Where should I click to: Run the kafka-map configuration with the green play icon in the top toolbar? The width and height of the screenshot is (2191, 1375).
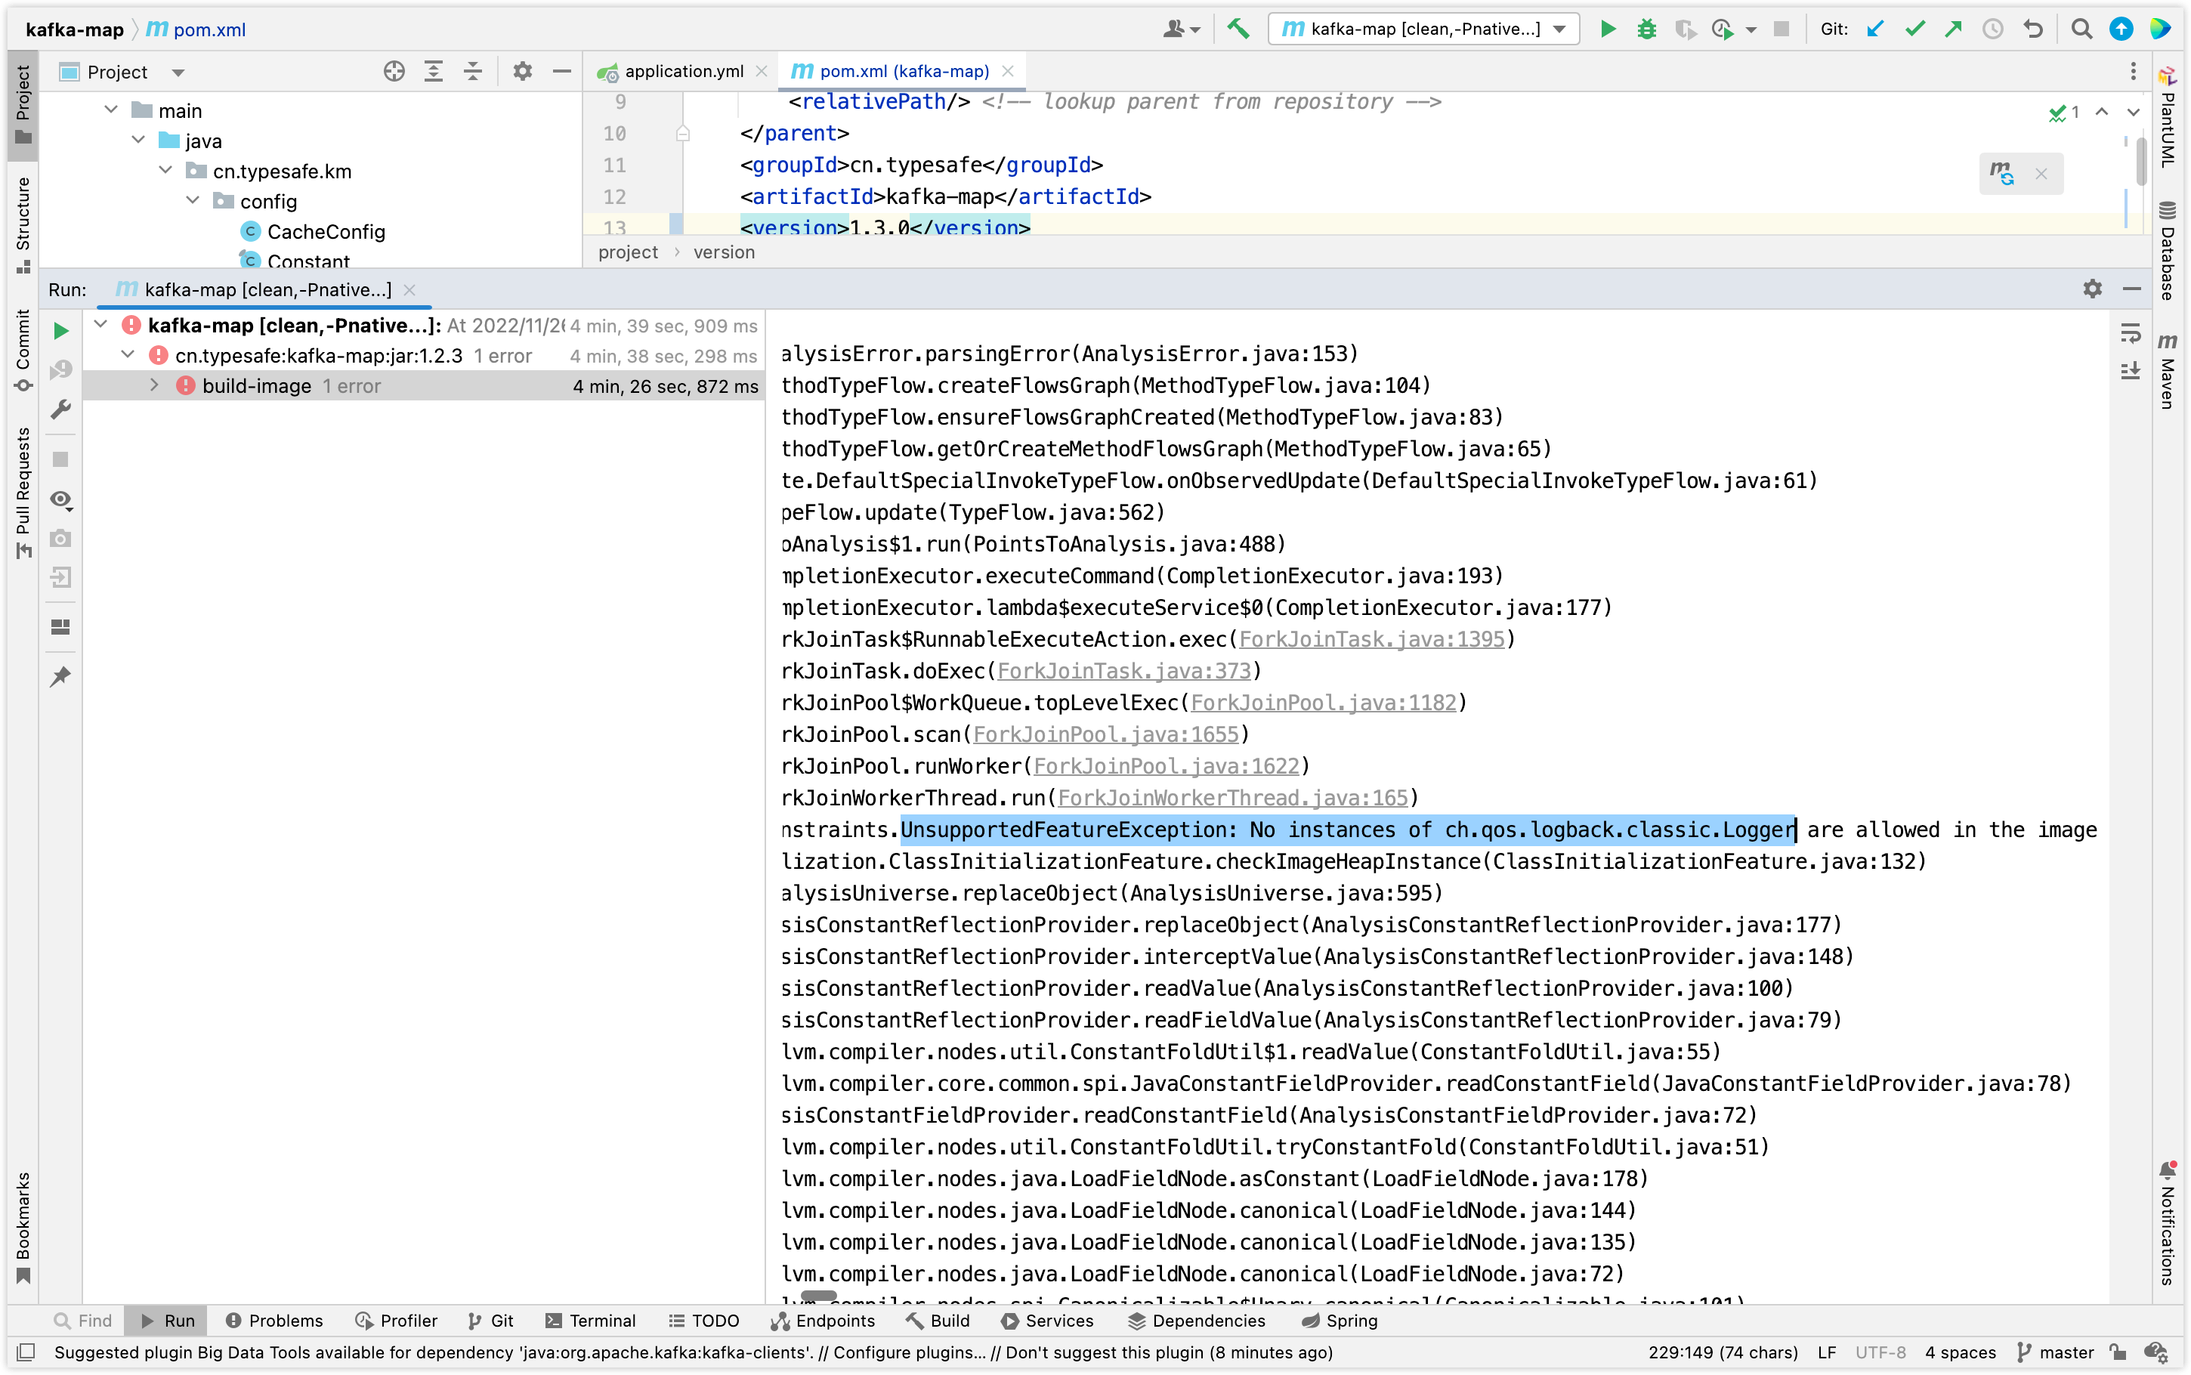1607,29
